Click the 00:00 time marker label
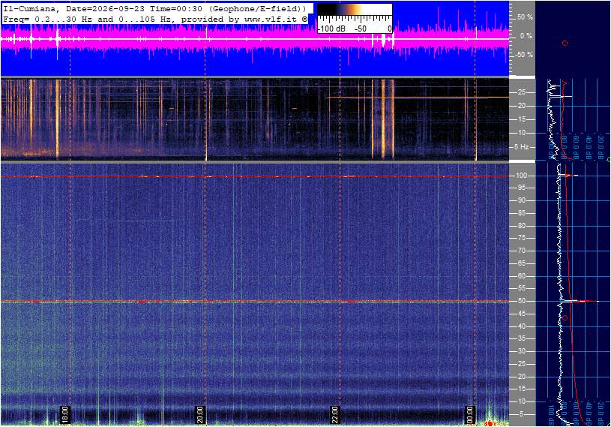 (x=470, y=414)
